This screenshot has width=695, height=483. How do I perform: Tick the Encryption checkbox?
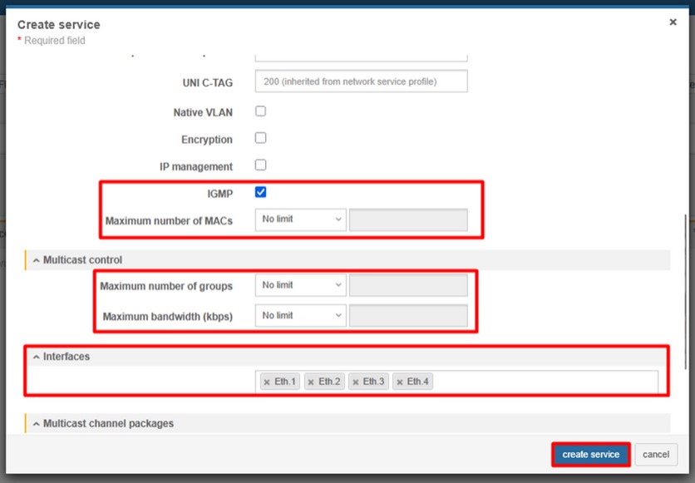point(260,138)
